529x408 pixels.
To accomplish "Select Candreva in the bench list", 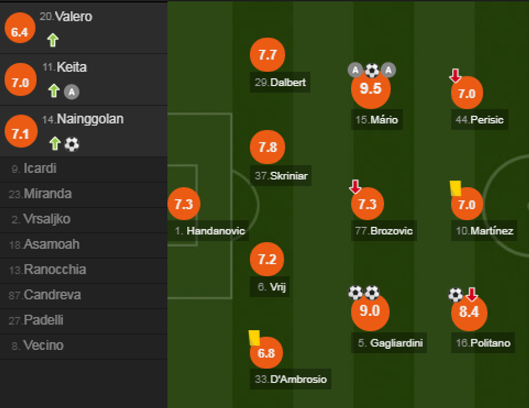I will [51, 295].
